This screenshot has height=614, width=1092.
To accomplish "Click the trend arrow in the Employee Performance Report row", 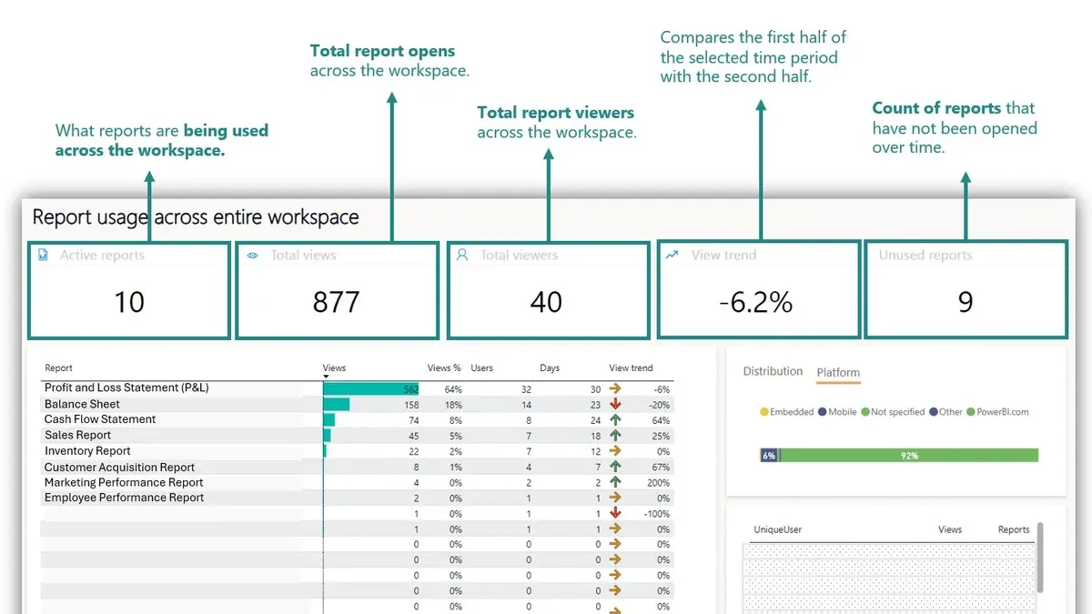I will [615, 498].
